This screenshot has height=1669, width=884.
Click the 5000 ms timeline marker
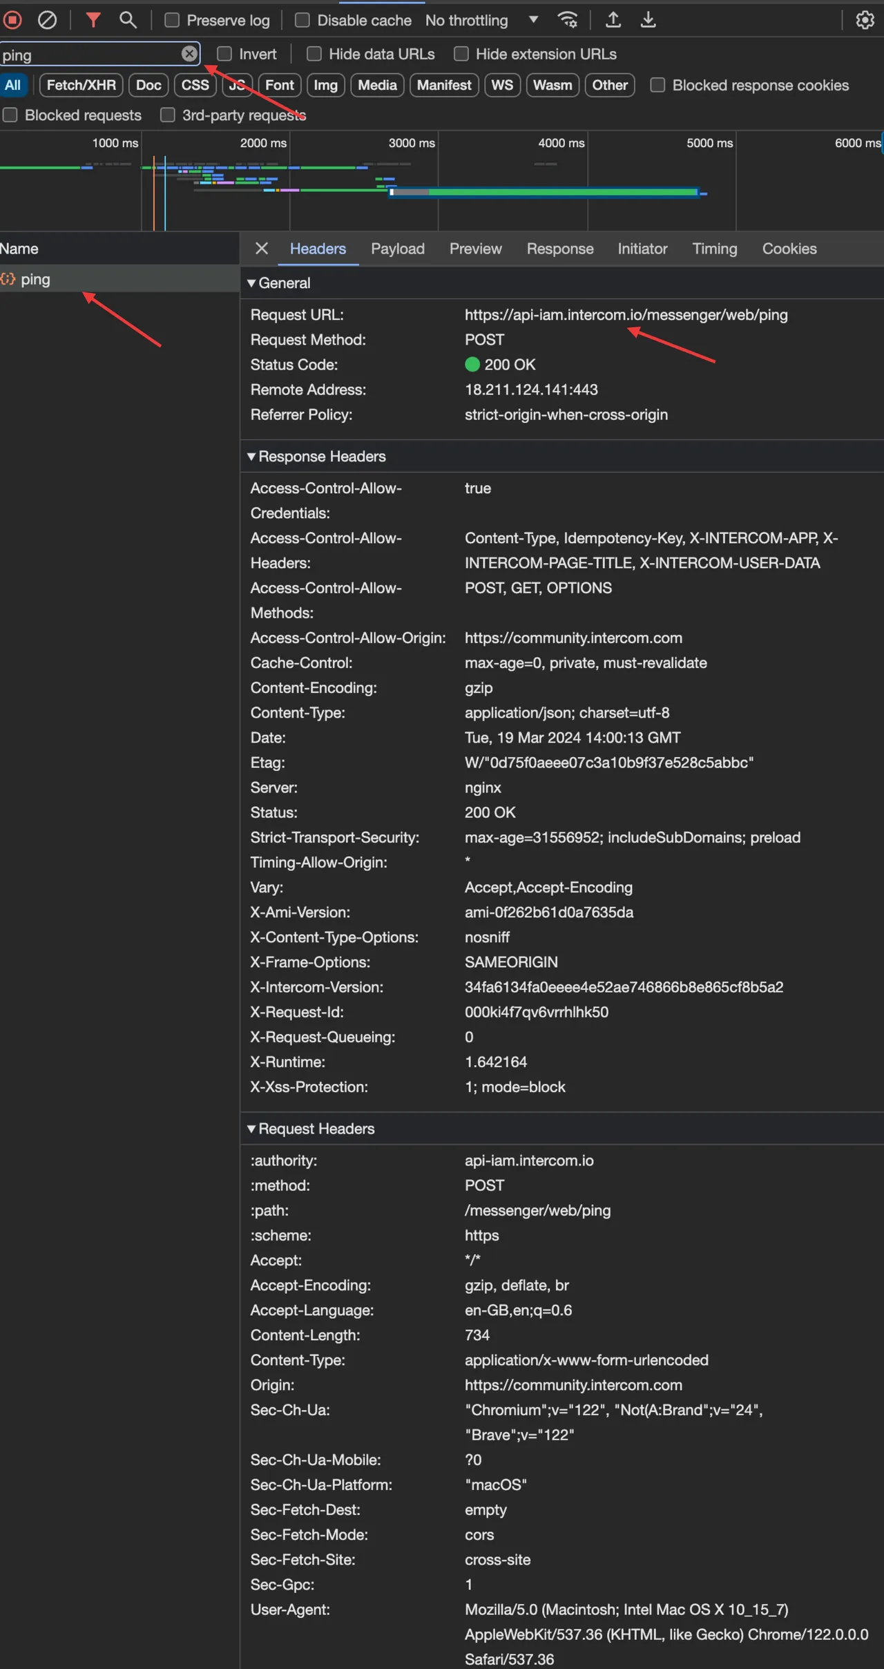tap(709, 143)
